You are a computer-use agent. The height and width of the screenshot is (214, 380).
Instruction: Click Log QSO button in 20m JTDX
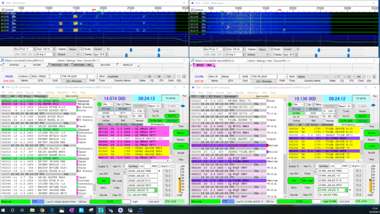pos(103,174)
